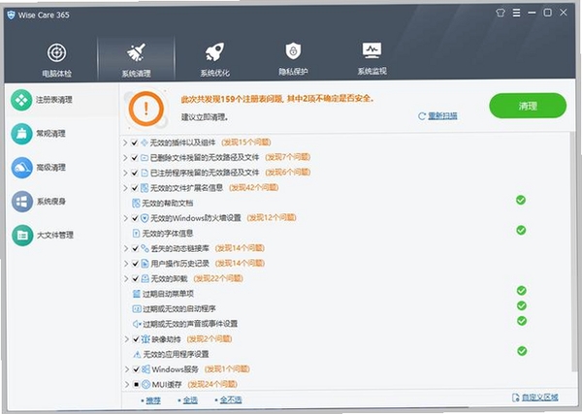This screenshot has width=582, height=414.
Task: Click the 全选 select-all link
Action: point(190,400)
